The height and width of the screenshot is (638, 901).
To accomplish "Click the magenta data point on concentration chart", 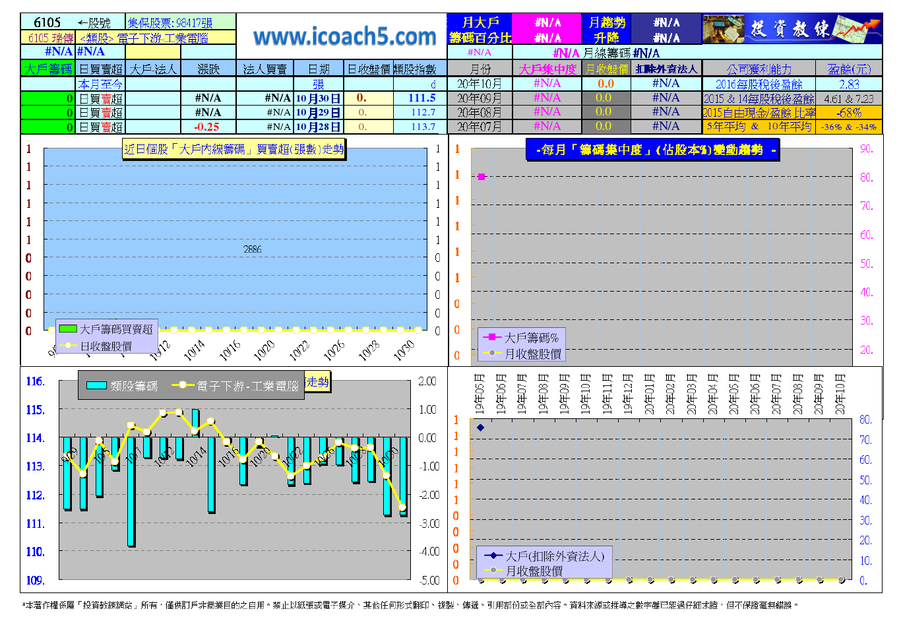I will 482,177.
